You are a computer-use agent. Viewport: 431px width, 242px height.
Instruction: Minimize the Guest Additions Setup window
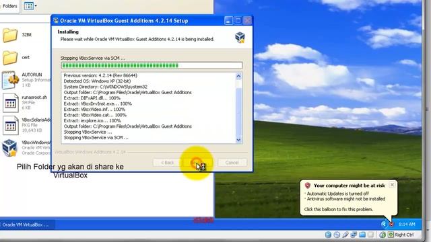pos(228,21)
